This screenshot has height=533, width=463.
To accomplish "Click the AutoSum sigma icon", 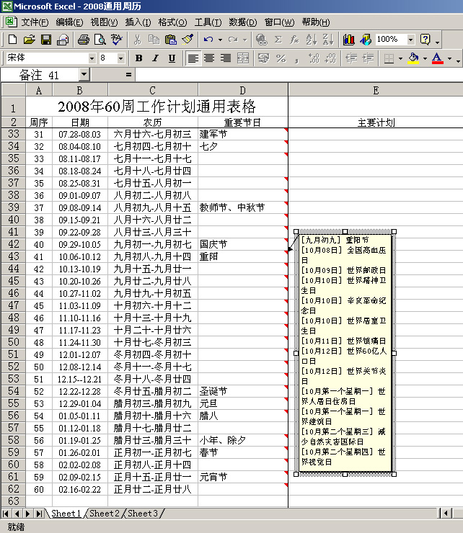I will [278, 40].
